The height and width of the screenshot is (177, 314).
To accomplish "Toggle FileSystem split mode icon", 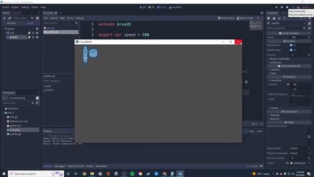I will click(x=37, y=98).
